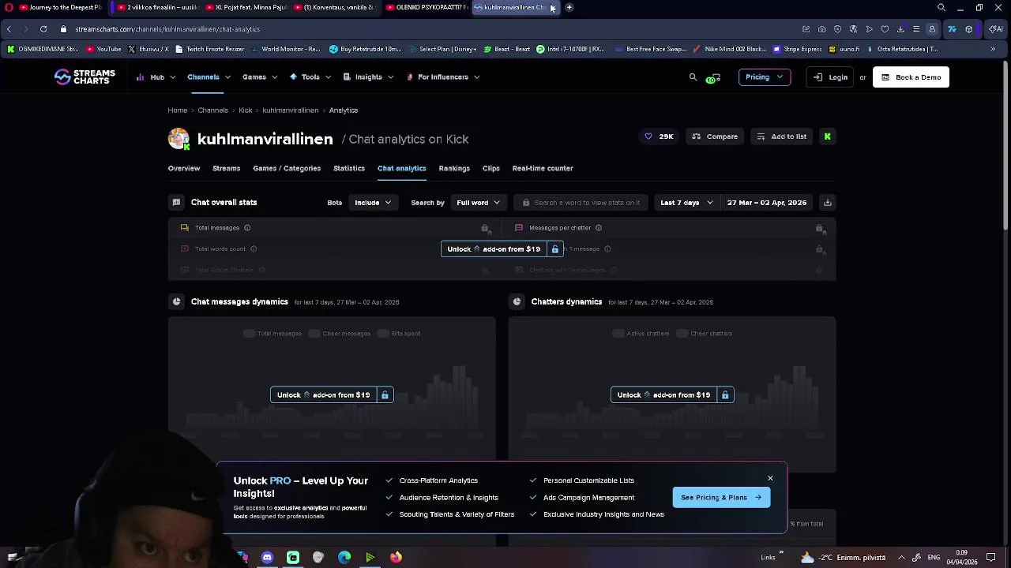Click the Total messages info icon
The width and height of the screenshot is (1011, 568).
point(247,228)
